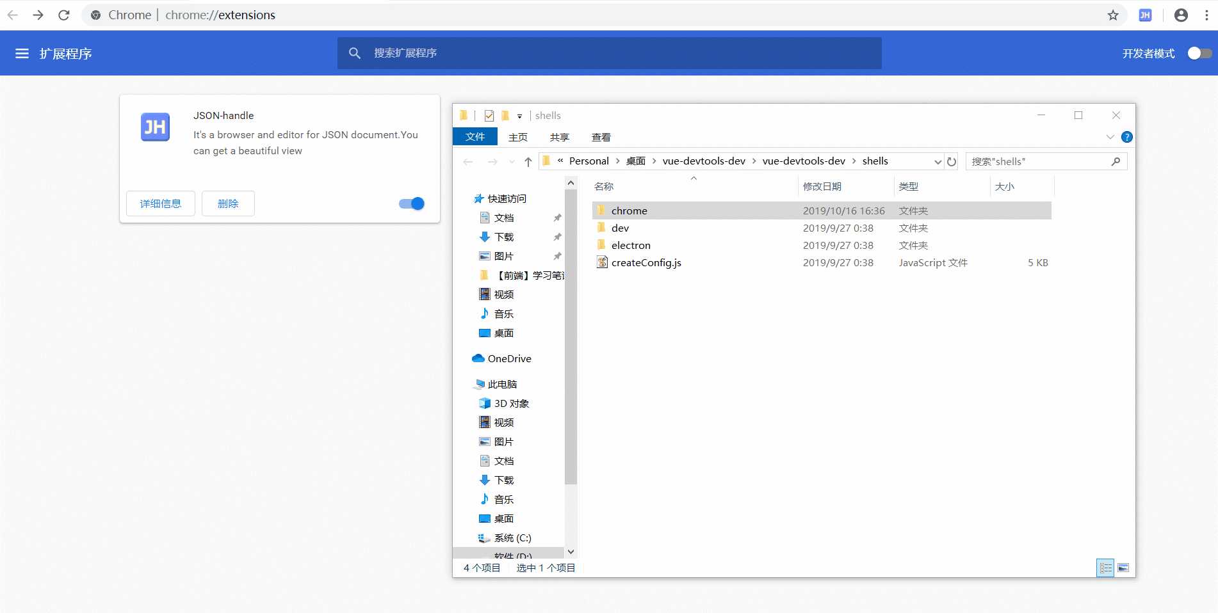Image resolution: width=1218 pixels, height=613 pixels.
Task: Click the search magnifier in Explorer search box
Action: click(1116, 162)
